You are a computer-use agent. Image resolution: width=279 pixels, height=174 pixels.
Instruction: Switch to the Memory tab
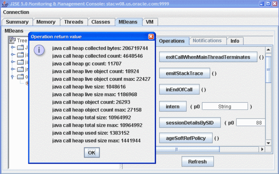46,22
